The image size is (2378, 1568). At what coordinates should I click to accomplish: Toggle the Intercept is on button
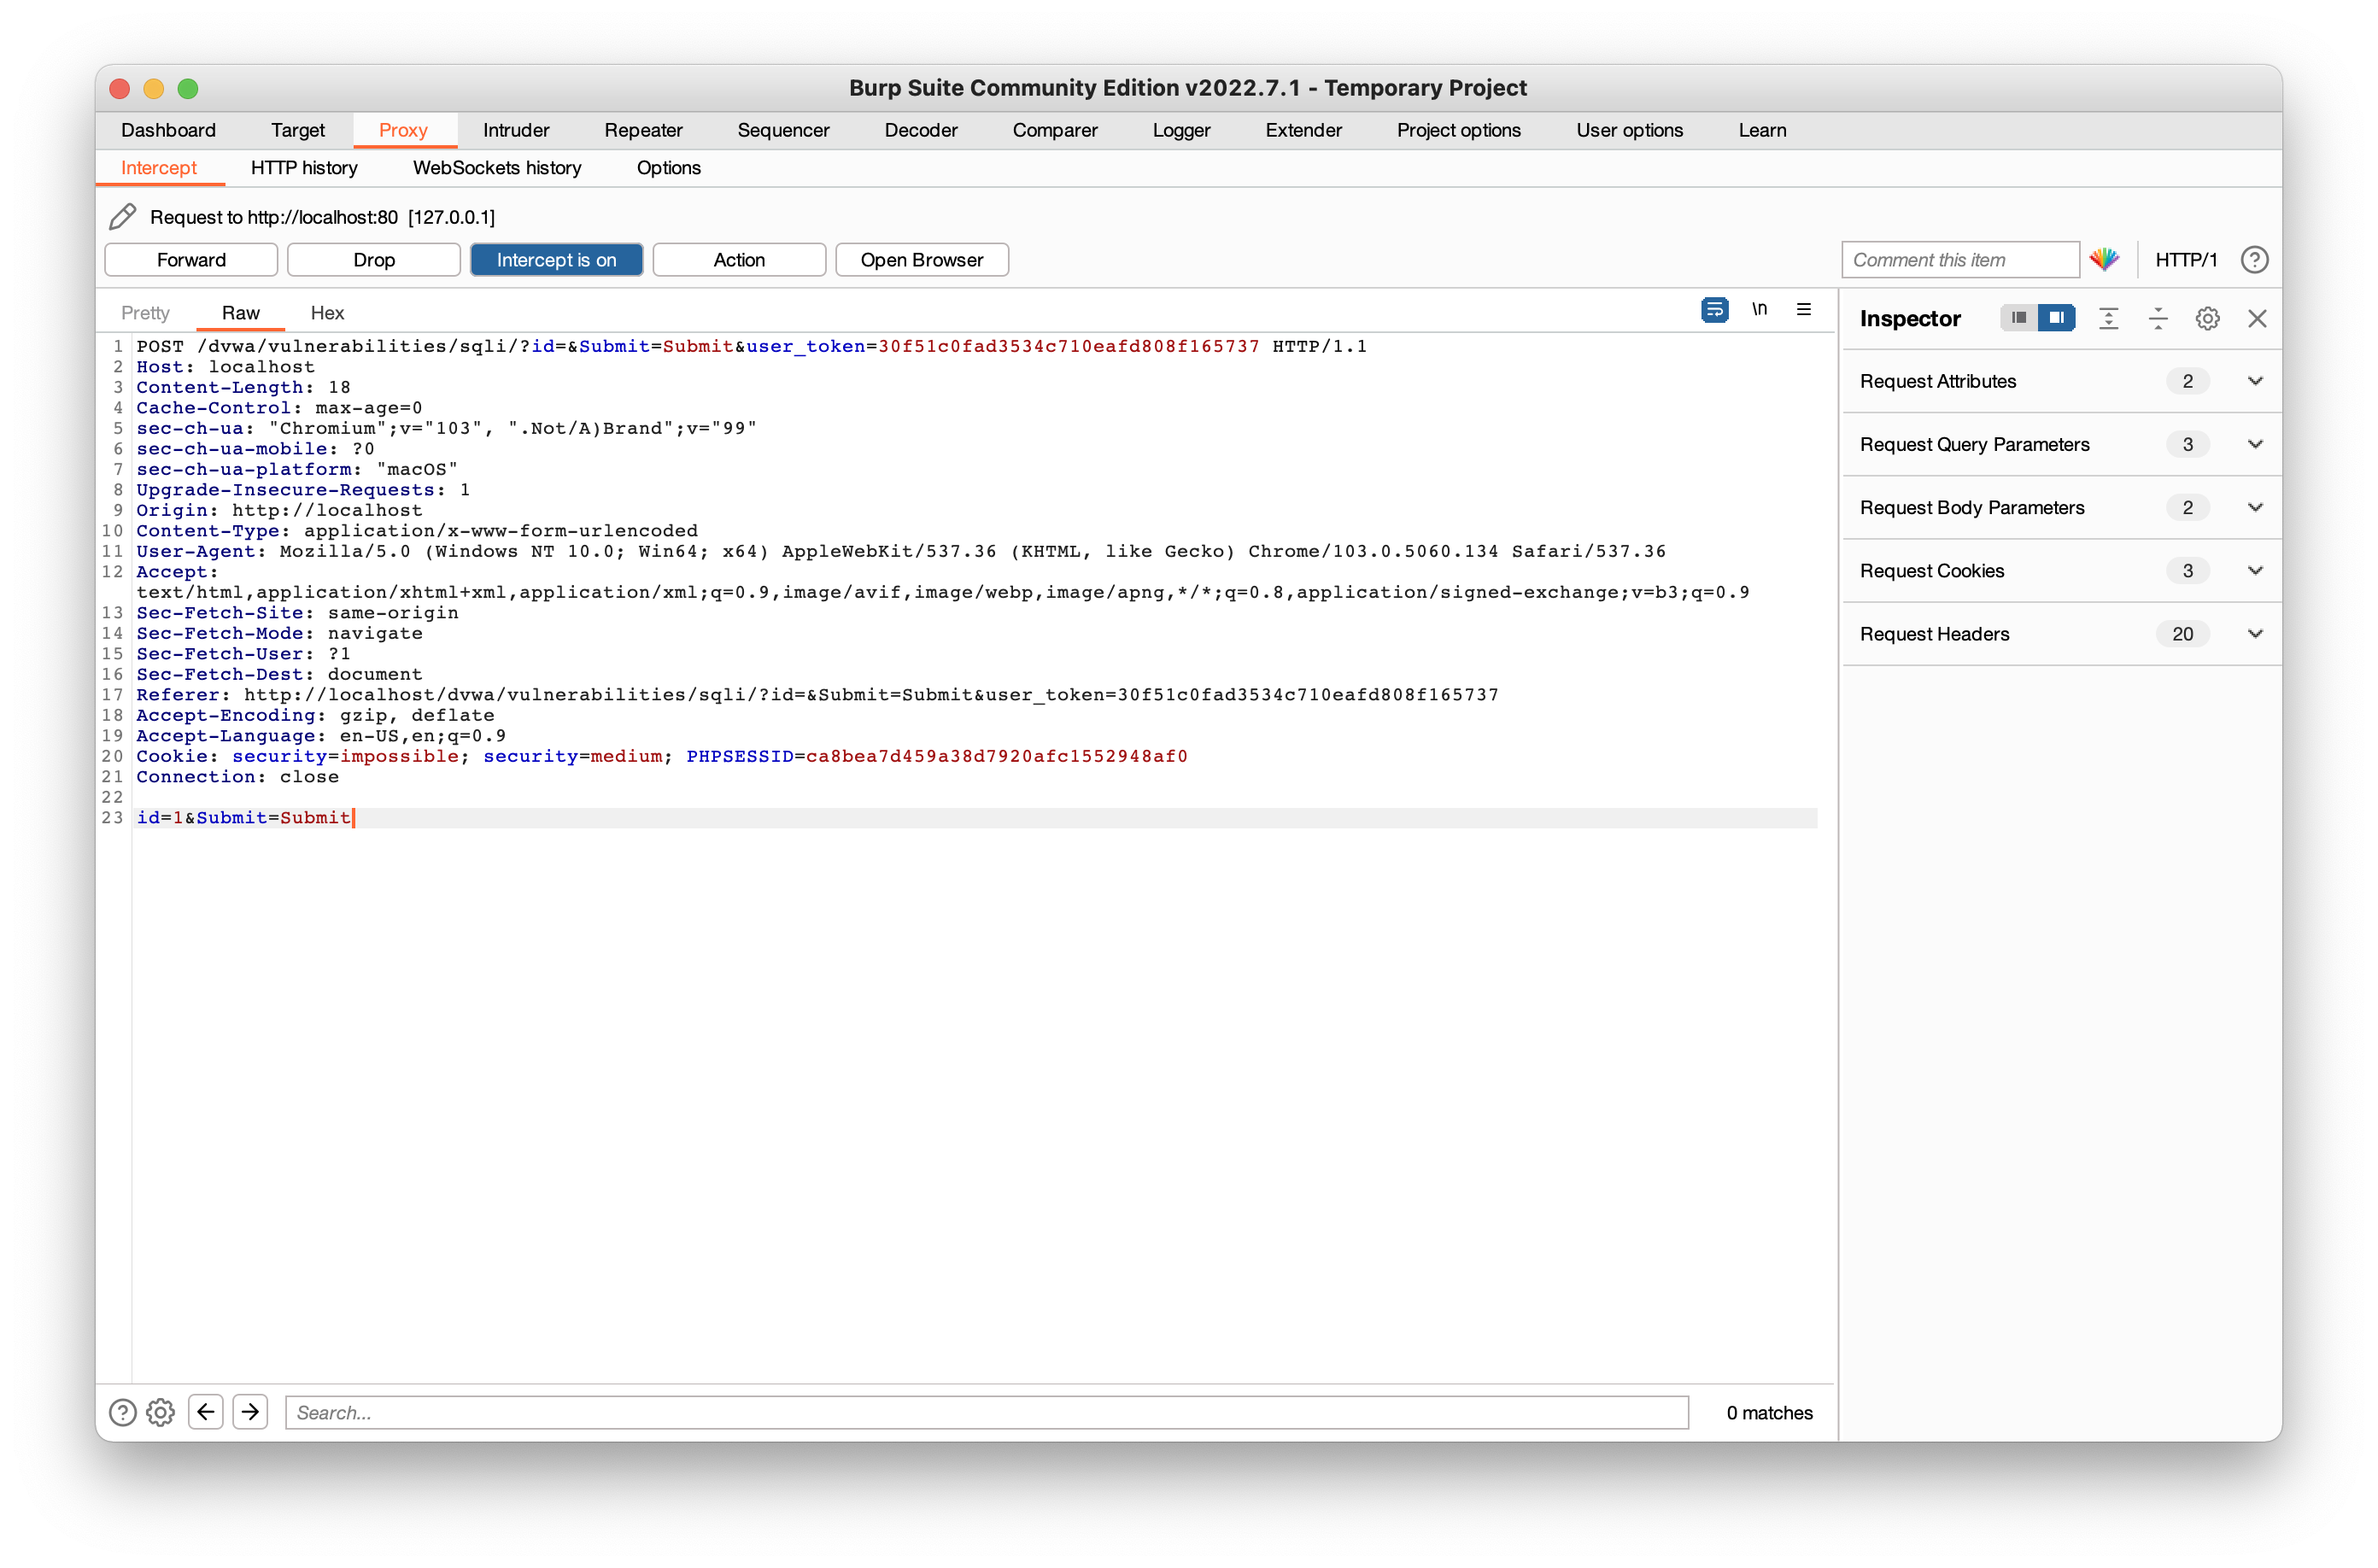point(556,260)
